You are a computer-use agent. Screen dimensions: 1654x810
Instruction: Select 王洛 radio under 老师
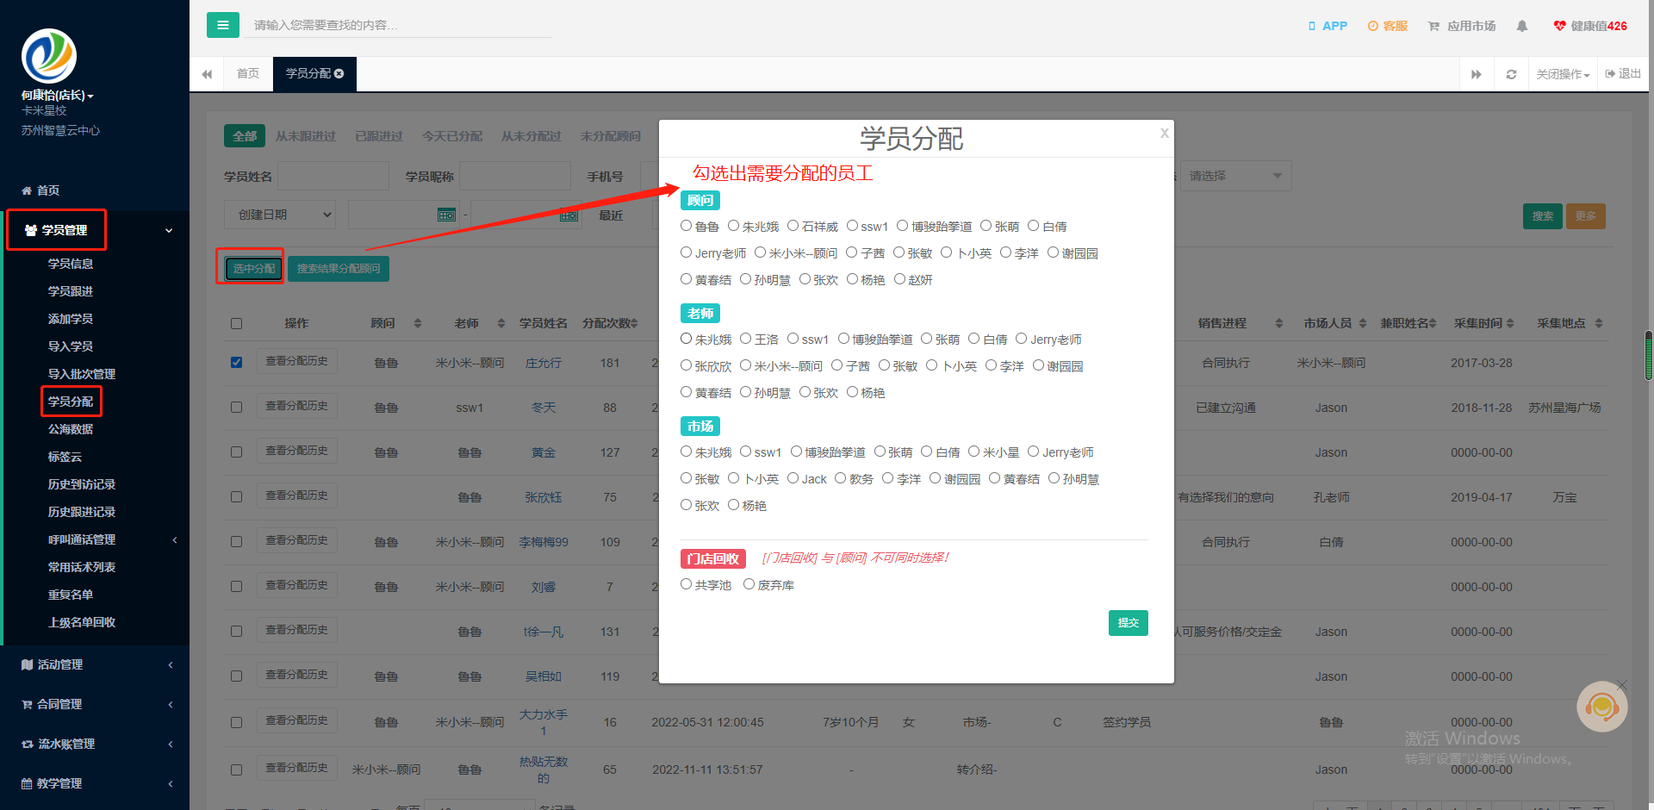point(746,339)
